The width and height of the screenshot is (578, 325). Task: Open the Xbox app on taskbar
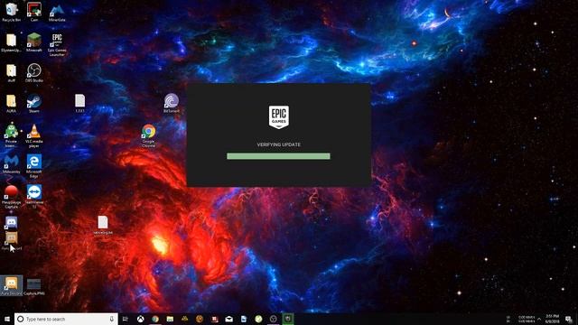pos(141,319)
